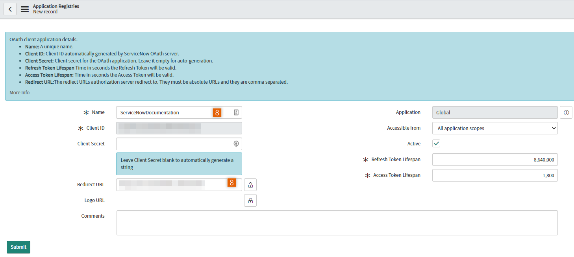This screenshot has width=574, height=257.
Task: Unlock the Logo URL field
Action: coord(250,200)
